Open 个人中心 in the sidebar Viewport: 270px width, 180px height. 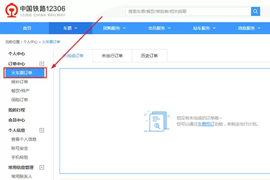(16, 53)
